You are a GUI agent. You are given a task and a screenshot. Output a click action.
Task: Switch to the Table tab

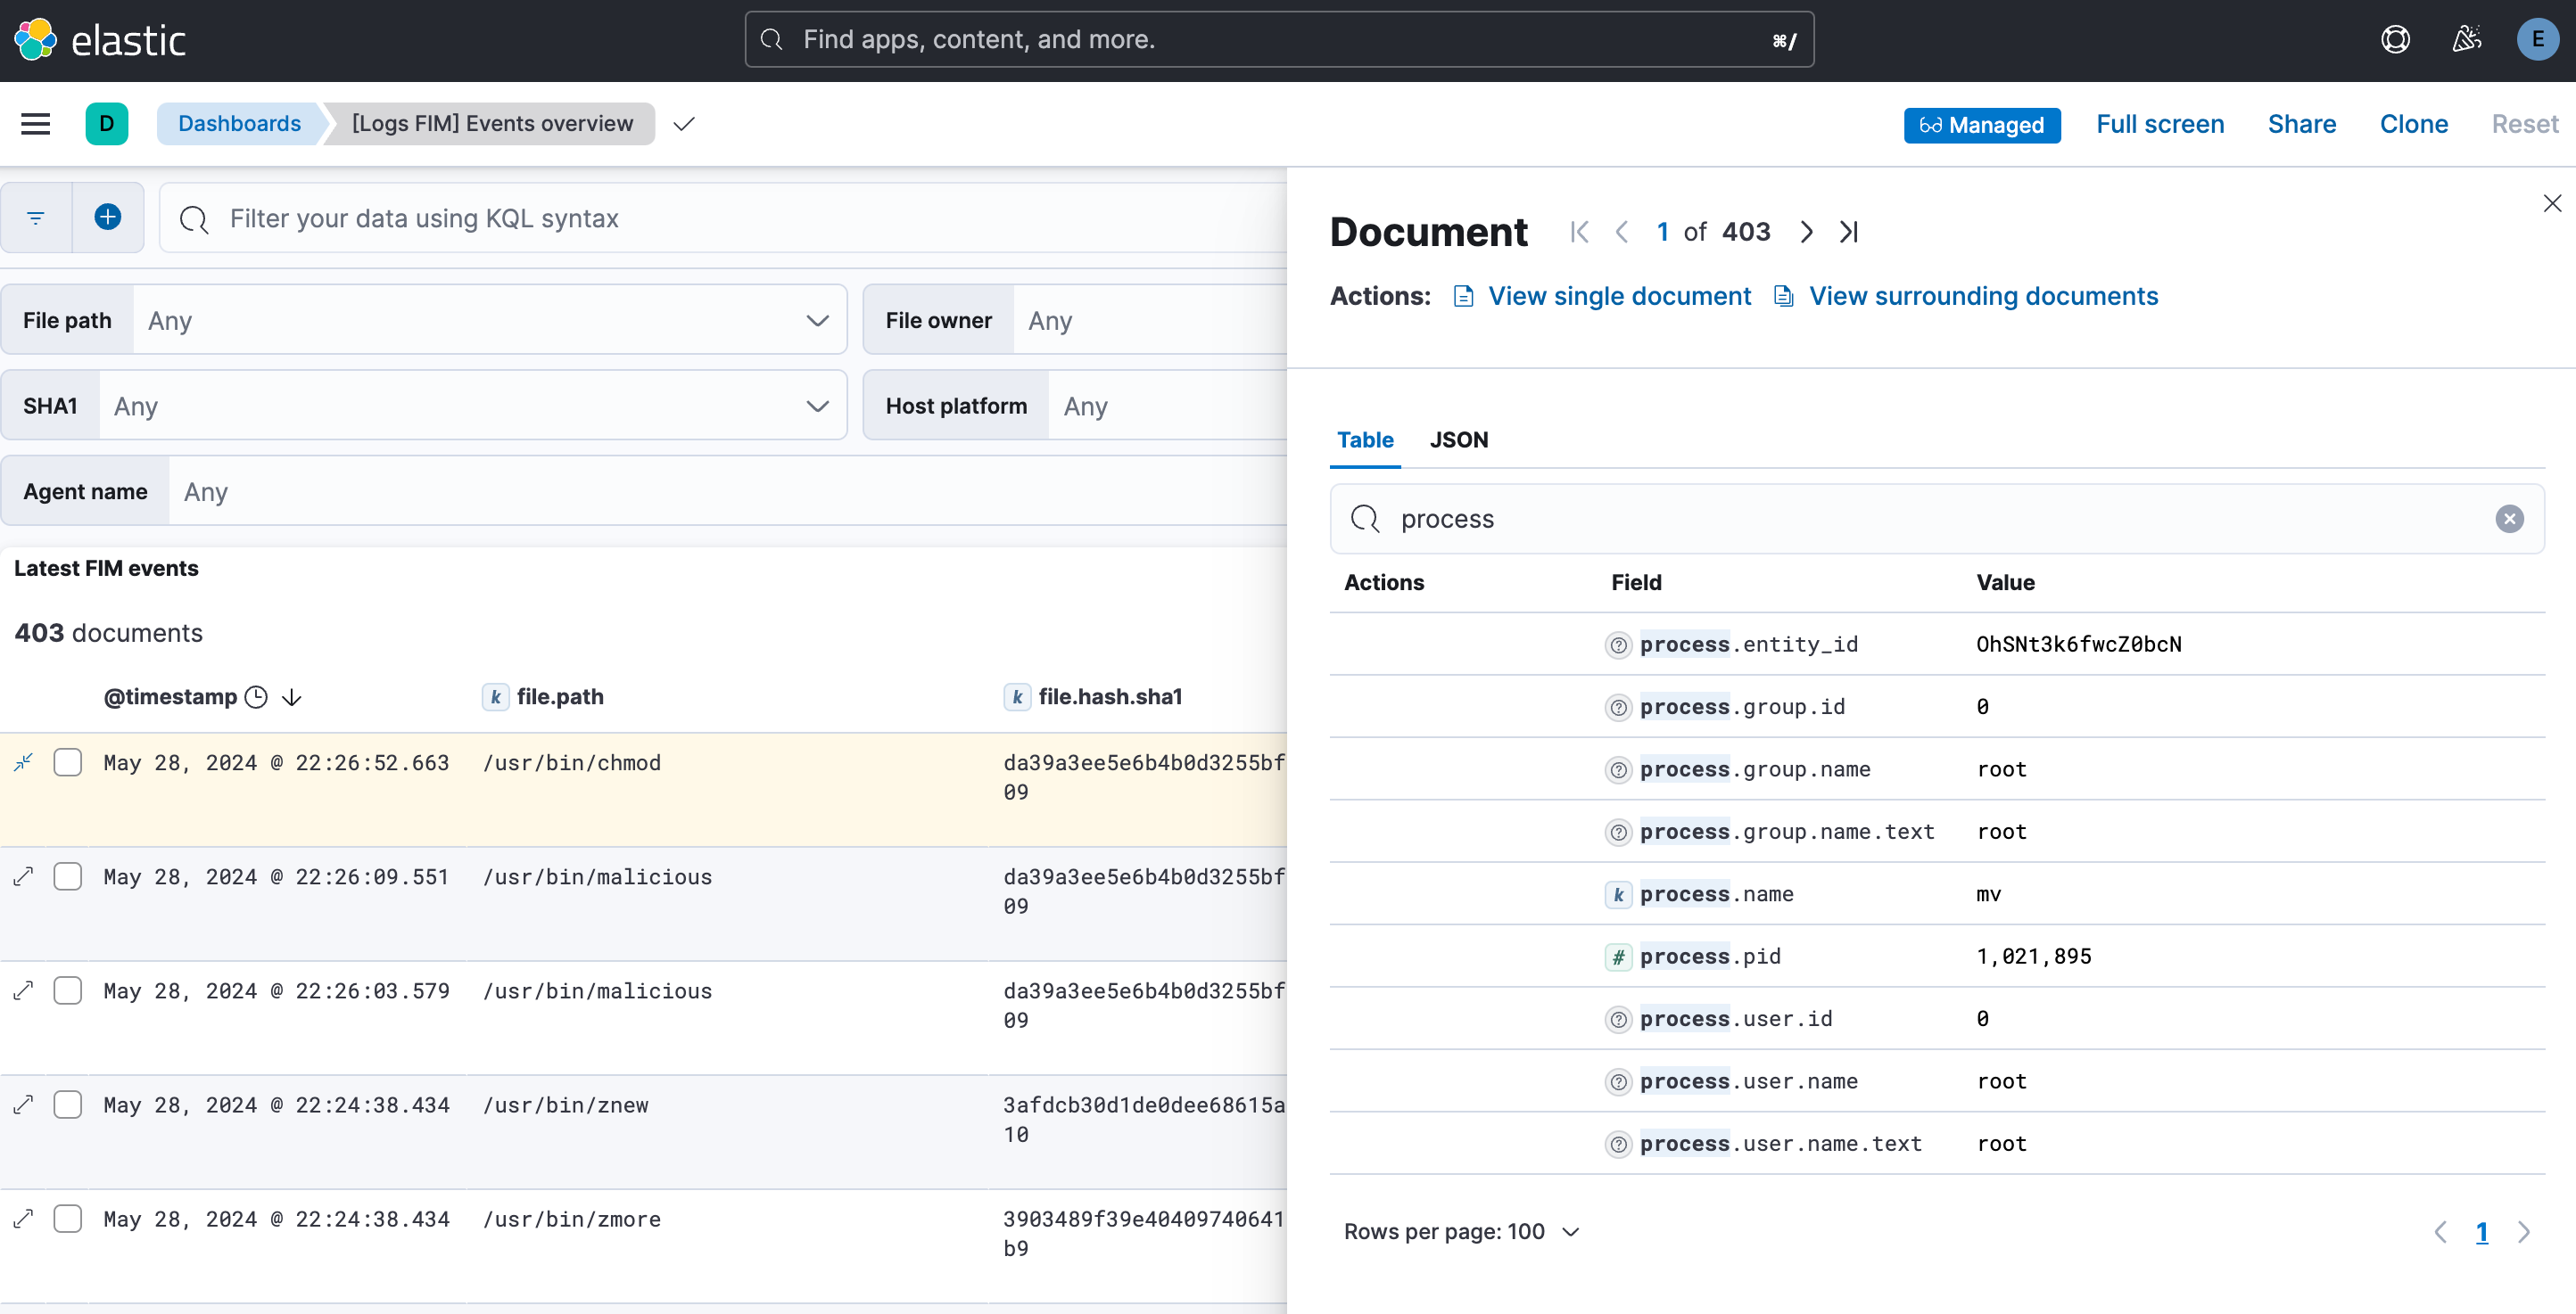pyautogui.click(x=1365, y=439)
